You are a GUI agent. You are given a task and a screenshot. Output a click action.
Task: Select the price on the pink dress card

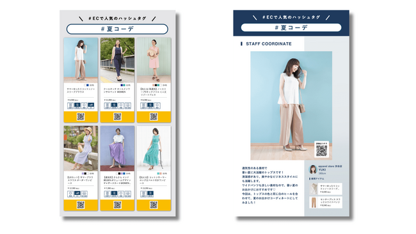[146, 100]
